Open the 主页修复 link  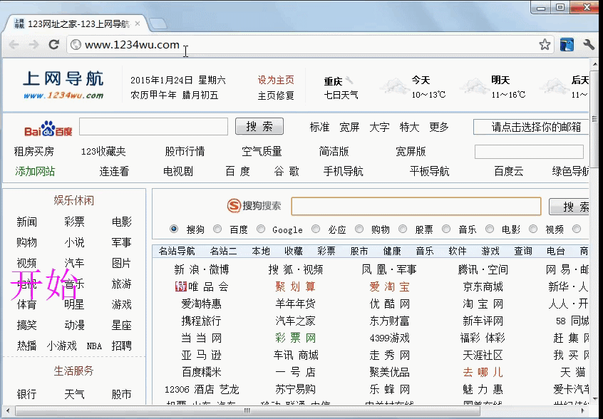pyautogui.click(x=276, y=95)
